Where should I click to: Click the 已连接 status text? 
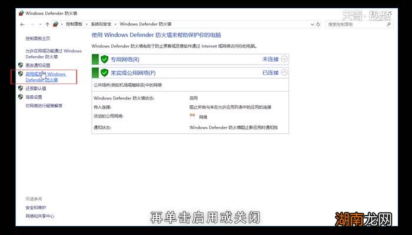270,73
